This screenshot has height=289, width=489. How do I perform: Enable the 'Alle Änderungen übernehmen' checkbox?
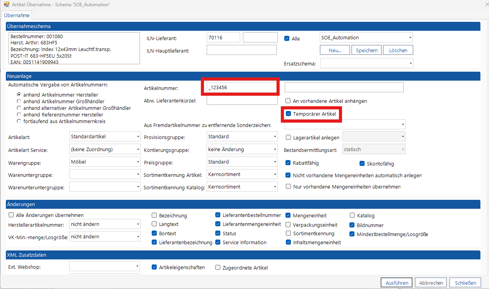tap(11, 215)
